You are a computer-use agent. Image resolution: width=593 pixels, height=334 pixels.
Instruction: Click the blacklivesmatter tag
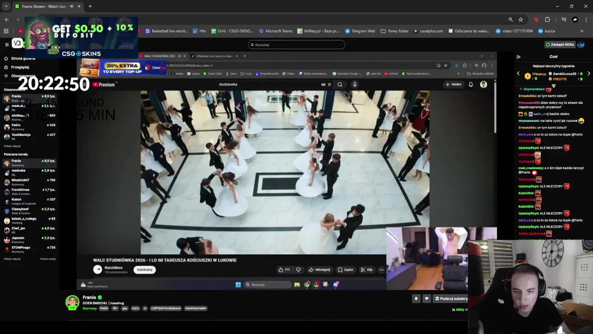tap(196, 308)
